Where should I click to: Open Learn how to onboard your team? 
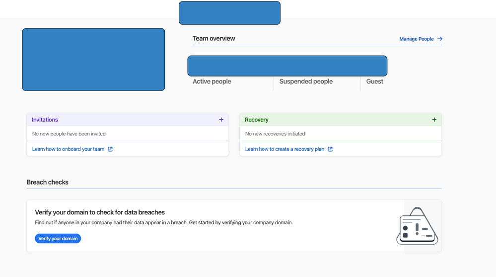(x=68, y=149)
